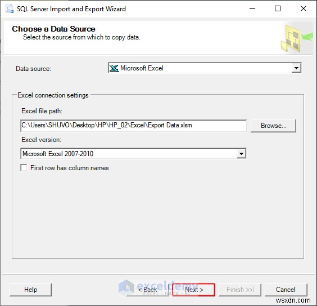Click the 'Data source:' label
The image size is (317, 306).
coord(33,69)
